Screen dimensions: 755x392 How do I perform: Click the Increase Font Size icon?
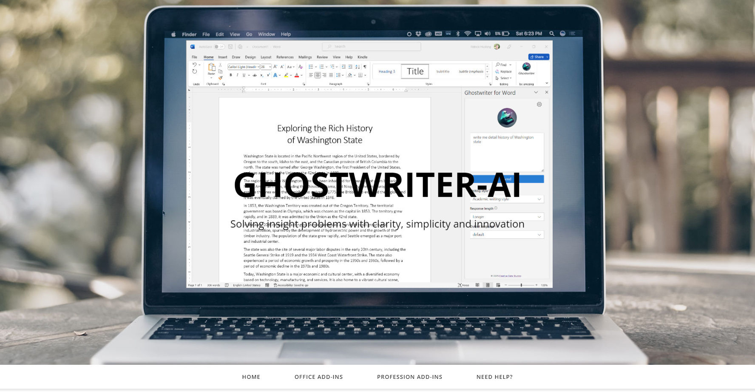coord(275,67)
